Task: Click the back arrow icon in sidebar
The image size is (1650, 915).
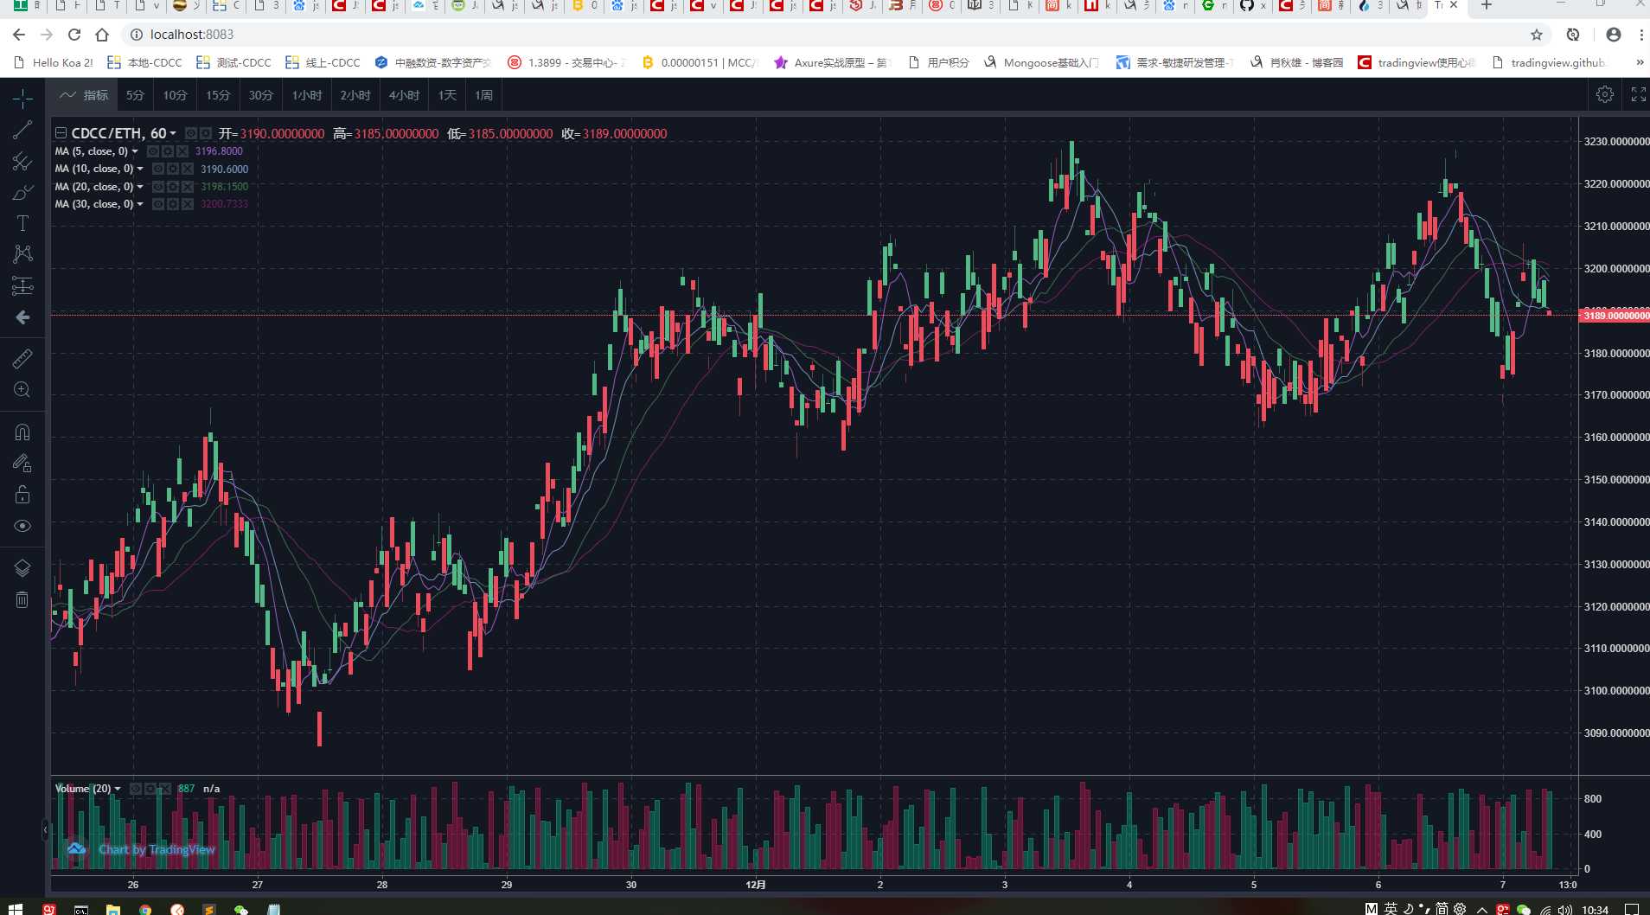Action: [22, 317]
